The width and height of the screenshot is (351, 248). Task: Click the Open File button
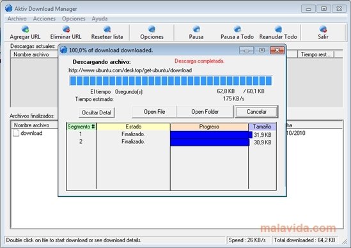(x=154, y=112)
